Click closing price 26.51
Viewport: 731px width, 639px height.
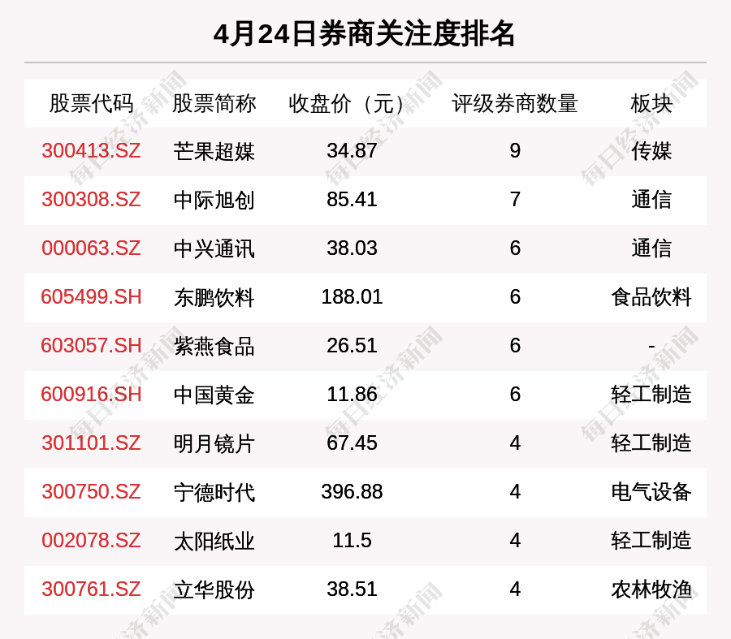352,345
